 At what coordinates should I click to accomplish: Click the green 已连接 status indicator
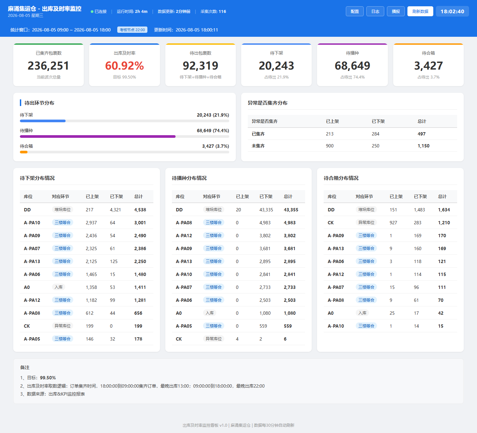(x=99, y=12)
